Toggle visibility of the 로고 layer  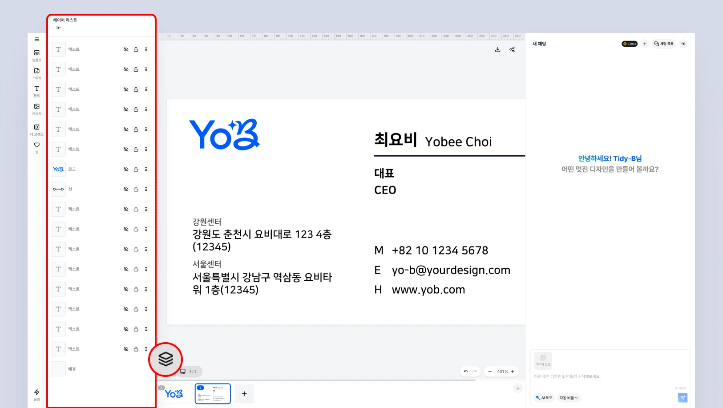pos(126,169)
